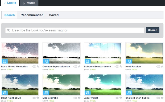Image resolution: width=165 pixels, height=102 pixels.
Task: Select the Search sub-tab
Action: [x=10, y=15]
